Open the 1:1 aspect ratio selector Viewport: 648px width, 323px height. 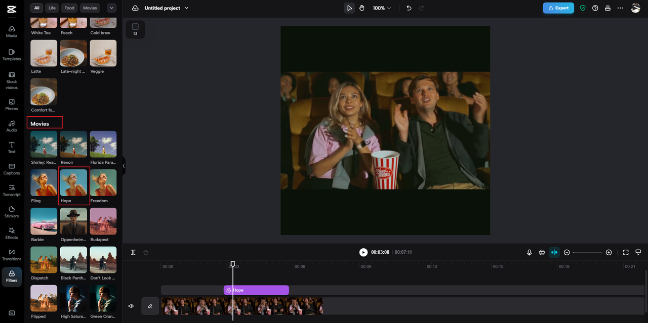(x=135, y=29)
